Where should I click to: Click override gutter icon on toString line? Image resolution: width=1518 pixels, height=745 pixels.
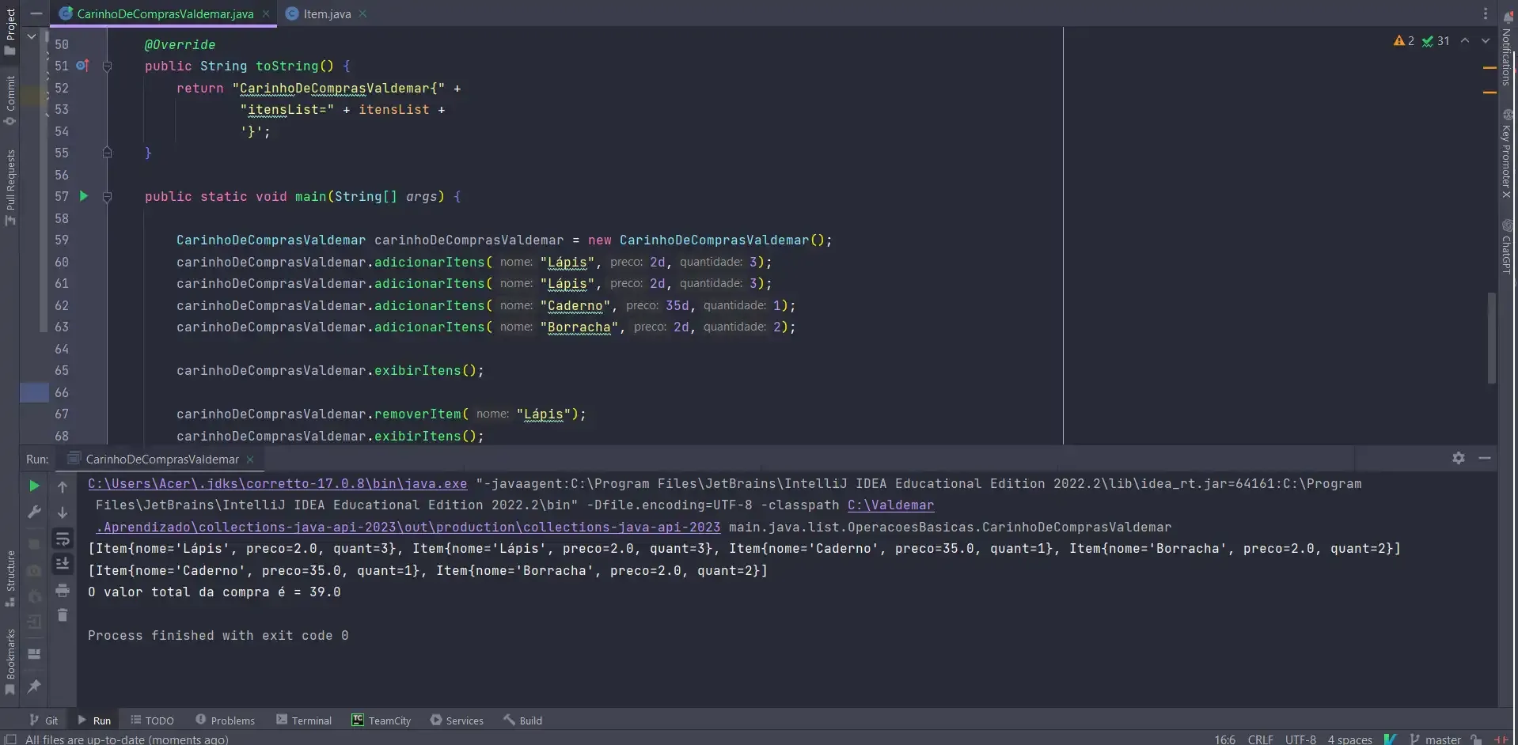[83, 66]
